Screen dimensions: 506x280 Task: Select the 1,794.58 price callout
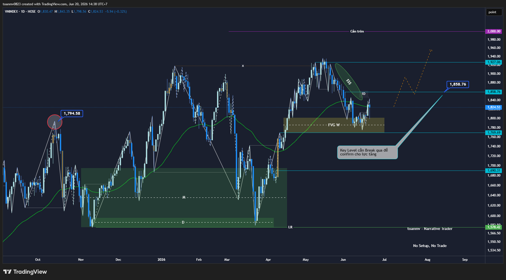tap(72, 113)
